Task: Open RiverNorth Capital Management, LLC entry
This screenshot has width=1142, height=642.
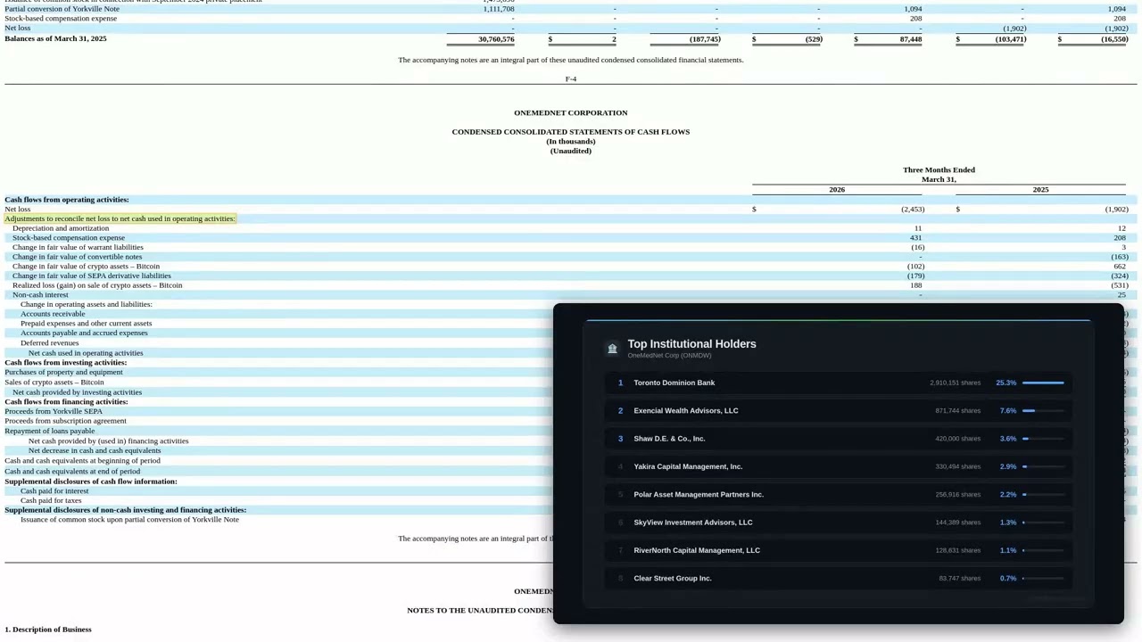Action: point(838,550)
